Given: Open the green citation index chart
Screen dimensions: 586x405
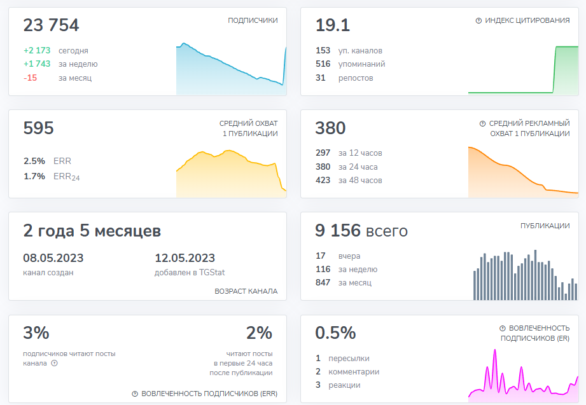Looking at the screenshot, I should 522,70.
